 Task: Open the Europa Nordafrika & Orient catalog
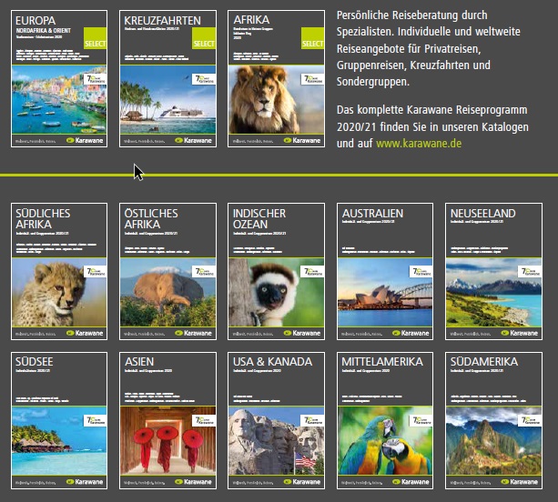coord(59,78)
